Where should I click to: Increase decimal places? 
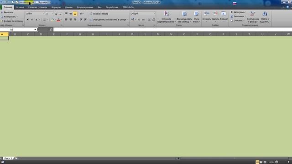(149, 20)
